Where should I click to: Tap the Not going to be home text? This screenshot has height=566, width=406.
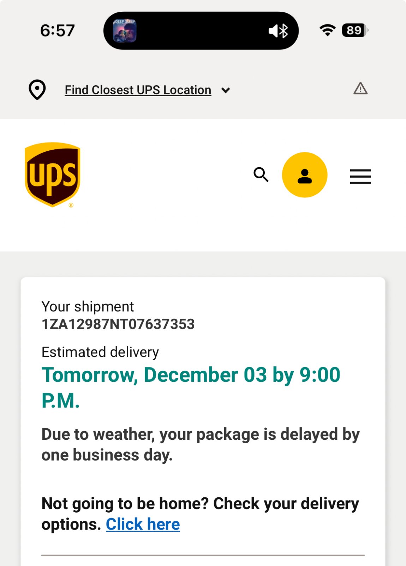[x=200, y=504]
